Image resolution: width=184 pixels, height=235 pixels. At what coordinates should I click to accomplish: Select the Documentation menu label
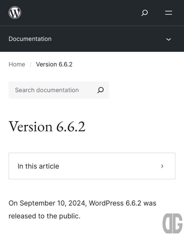30,39
